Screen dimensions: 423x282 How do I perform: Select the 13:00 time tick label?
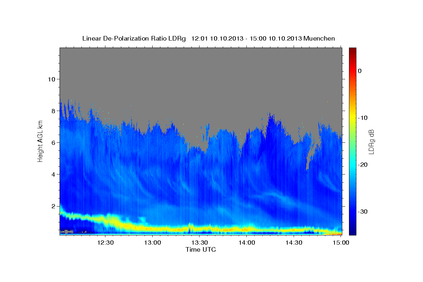tap(153, 243)
